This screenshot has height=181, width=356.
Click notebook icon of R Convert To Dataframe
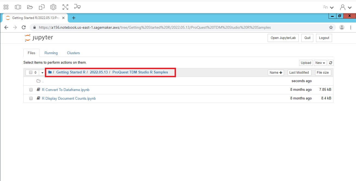tap(39, 90)
